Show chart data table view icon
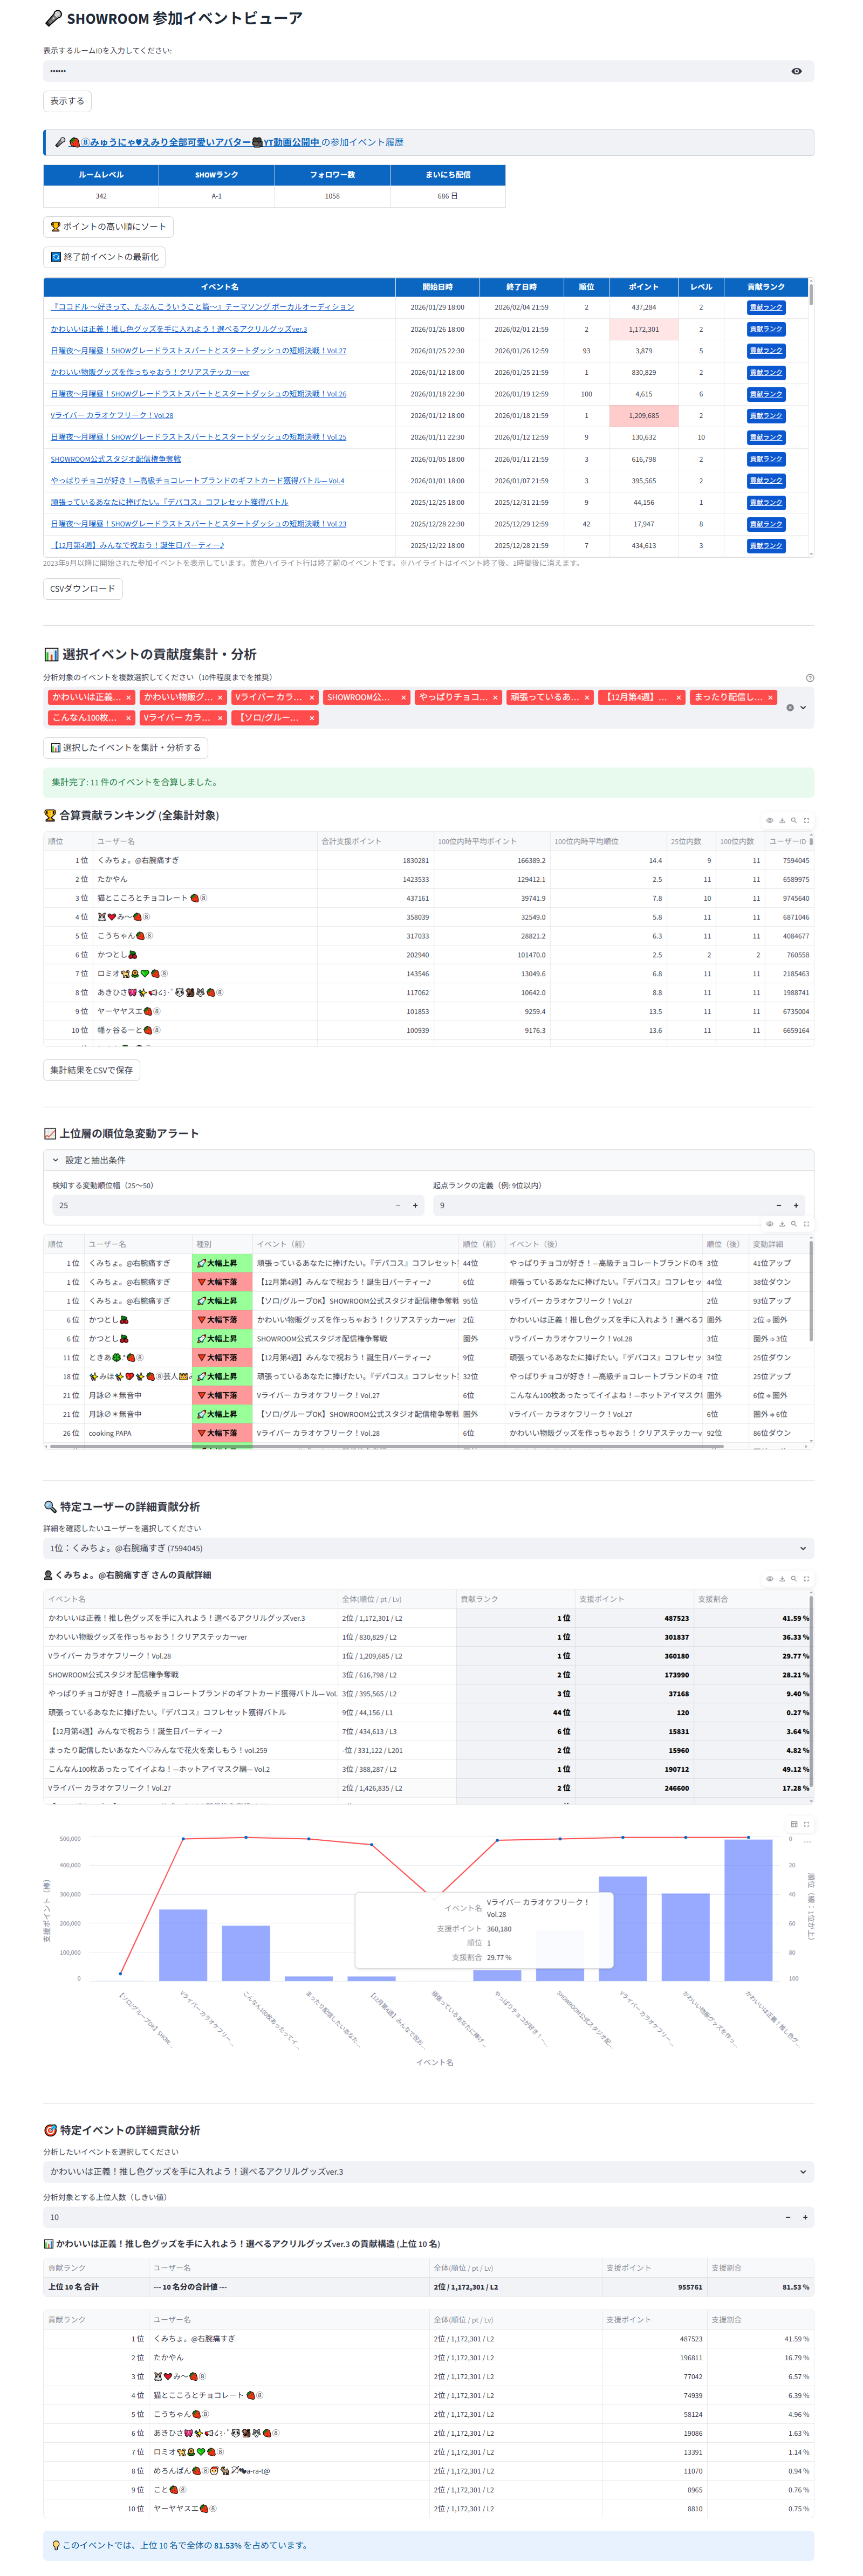Image resolution: width=863 pixels, height=2576 pixels. [x=794, y=1824]
